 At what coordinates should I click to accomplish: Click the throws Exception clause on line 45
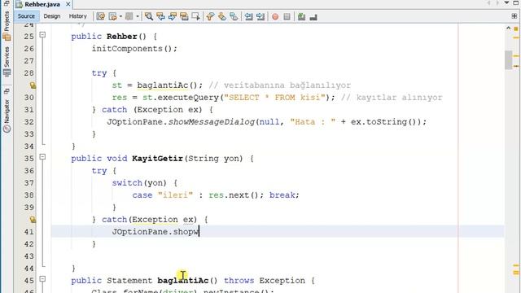click(x=264, y=281)
